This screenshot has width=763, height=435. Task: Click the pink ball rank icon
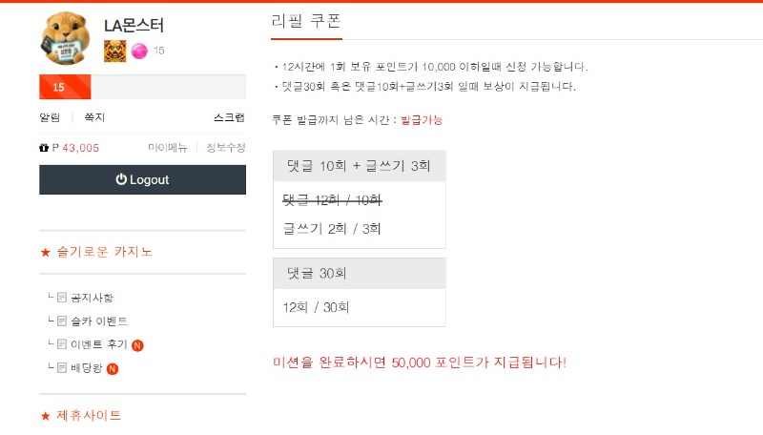click(139, 52)
